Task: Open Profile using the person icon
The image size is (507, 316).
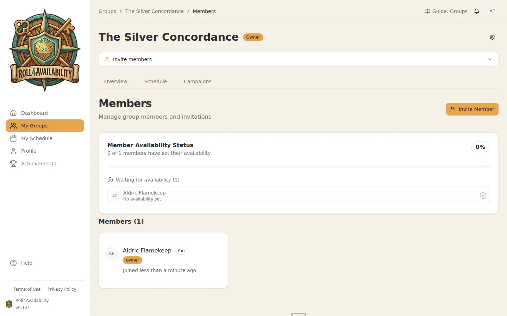Action: [13, 151]
